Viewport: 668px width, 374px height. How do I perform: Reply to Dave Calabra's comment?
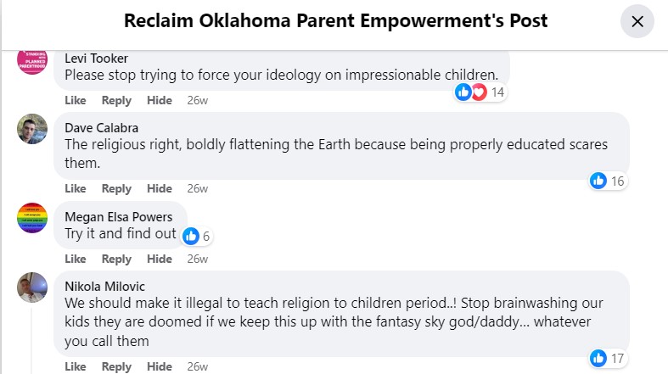click(116, 188)
